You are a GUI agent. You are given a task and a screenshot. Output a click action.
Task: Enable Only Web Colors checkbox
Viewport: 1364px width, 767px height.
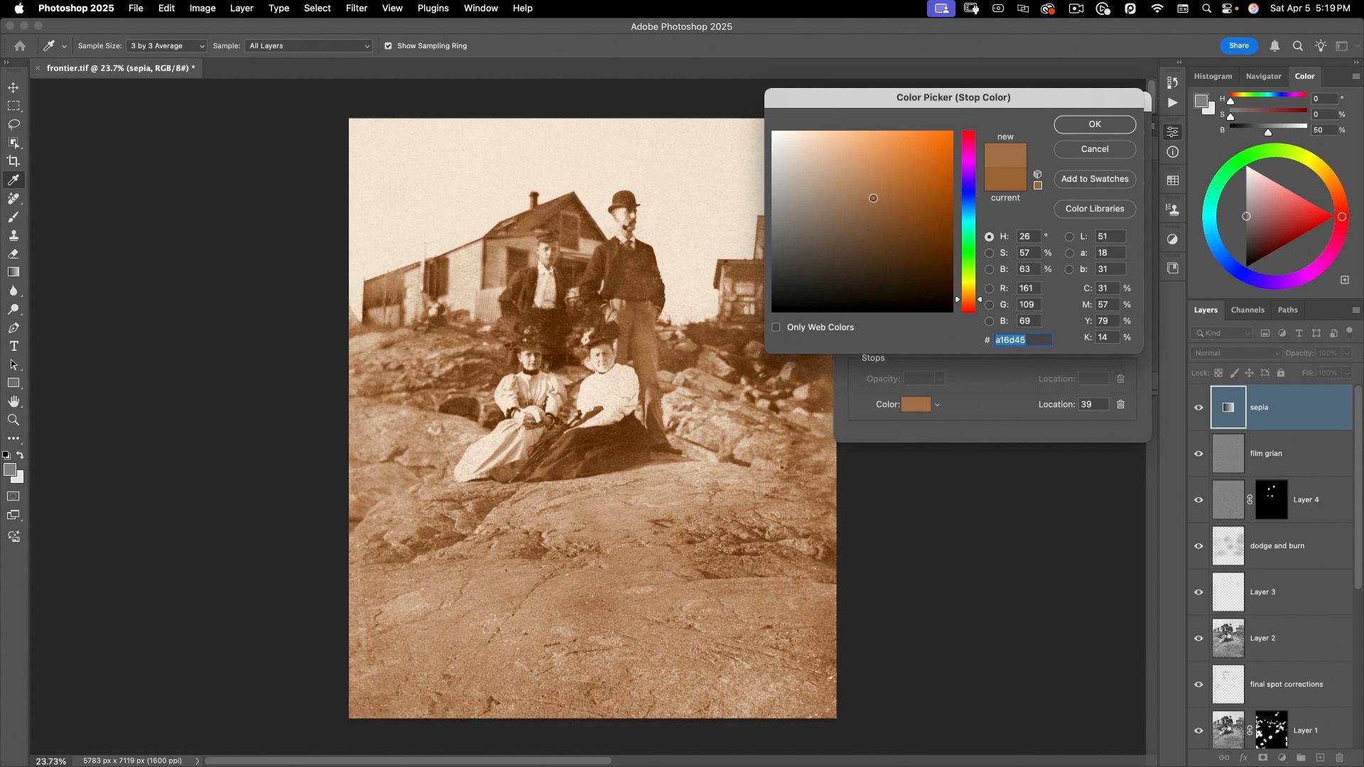click(x=776, y=327)
